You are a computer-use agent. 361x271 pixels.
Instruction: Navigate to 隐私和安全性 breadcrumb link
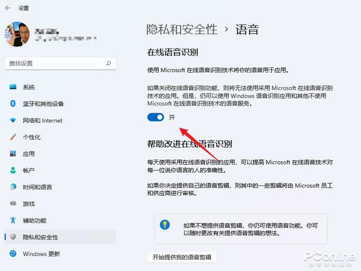182,29
